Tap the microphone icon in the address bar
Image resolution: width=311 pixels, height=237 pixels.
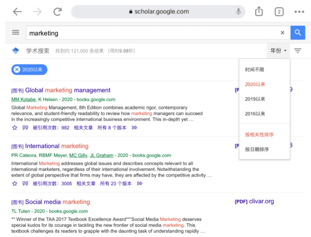(238, 12)
